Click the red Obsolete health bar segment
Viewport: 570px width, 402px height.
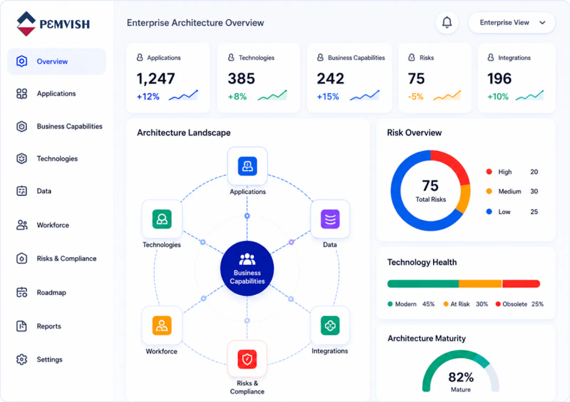click(521, 284)
